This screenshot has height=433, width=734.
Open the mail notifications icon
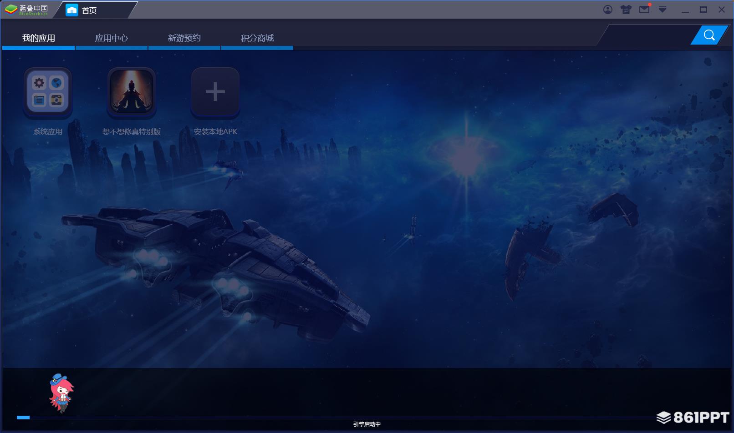click(x=644, y=9)
